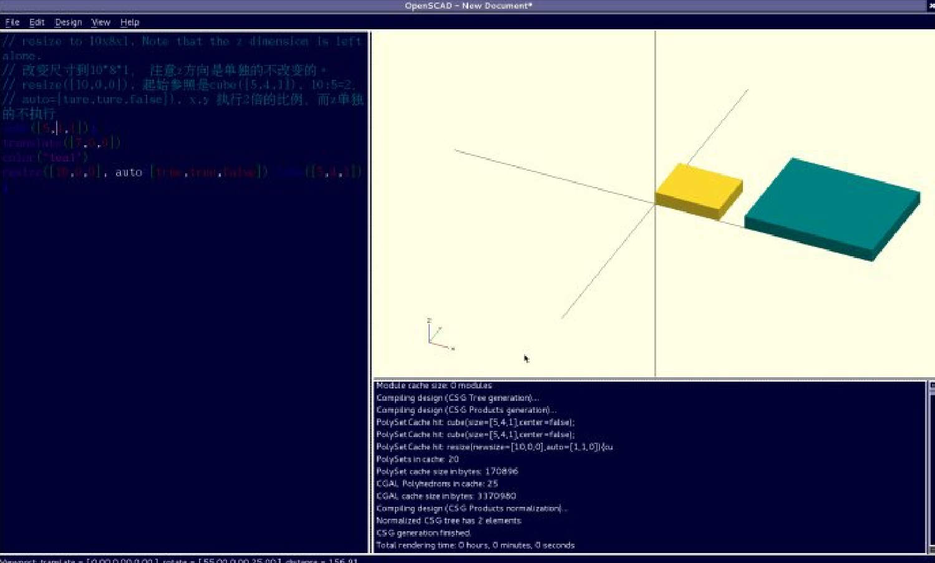This screenshot has width=935, height=563.
Task: Place cursor on the translate code line
Action: (x=61, y=143)
